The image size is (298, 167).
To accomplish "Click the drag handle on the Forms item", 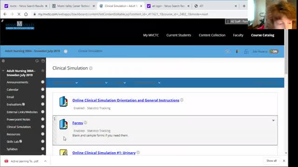I will [x=54, y=119].
